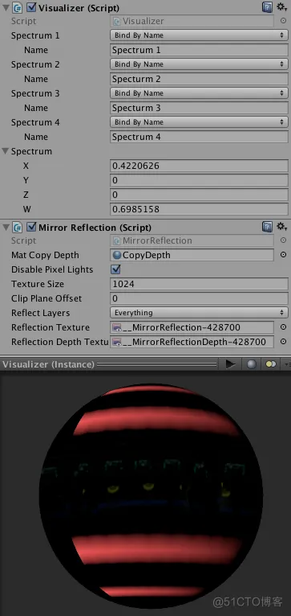Click the CopyDepth material sphere icon

[x=117, y=255]
